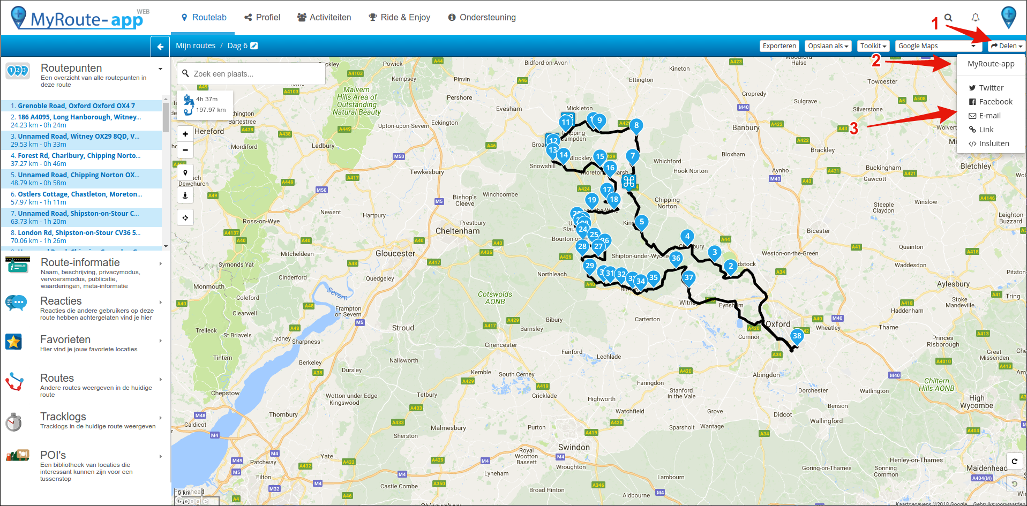The image size is (1027, 506).
Task: Click the command-symbol POI marker on map
Action: [629, 183]
